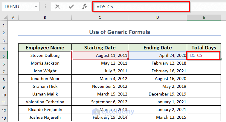The width and height of the screenshot is (226, 122).
Task: Click the Total Days header cell
Action: pos(204,48)
